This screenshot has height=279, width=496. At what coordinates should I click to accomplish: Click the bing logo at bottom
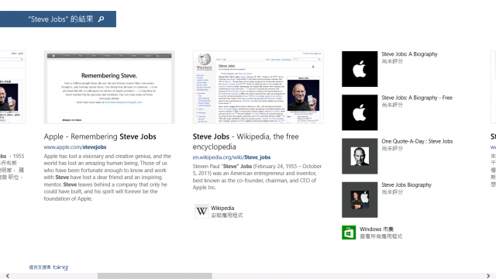pos(60,267)
